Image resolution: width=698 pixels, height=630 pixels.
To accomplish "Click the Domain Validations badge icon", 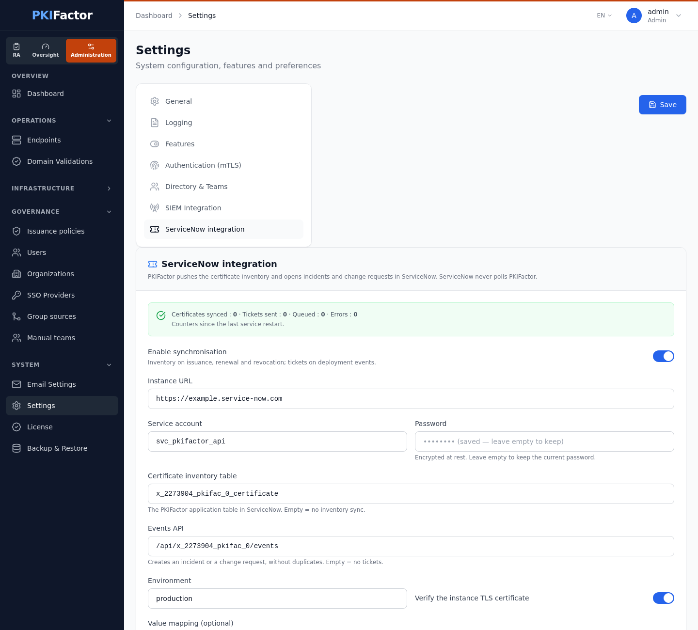I will tap(16, 161).
